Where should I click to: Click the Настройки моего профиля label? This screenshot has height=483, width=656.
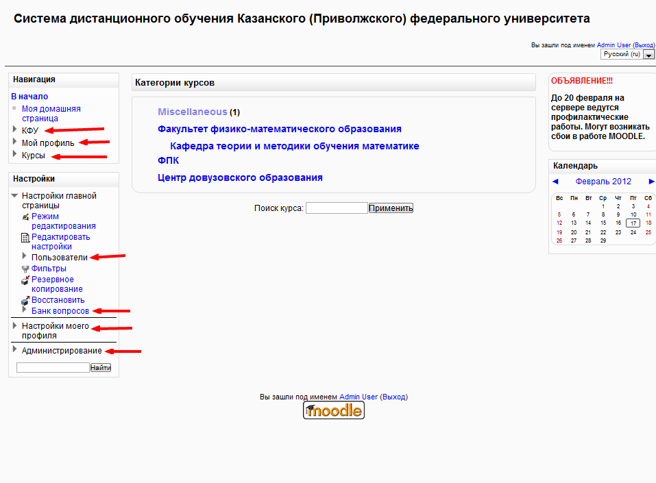tap(56, 330)
